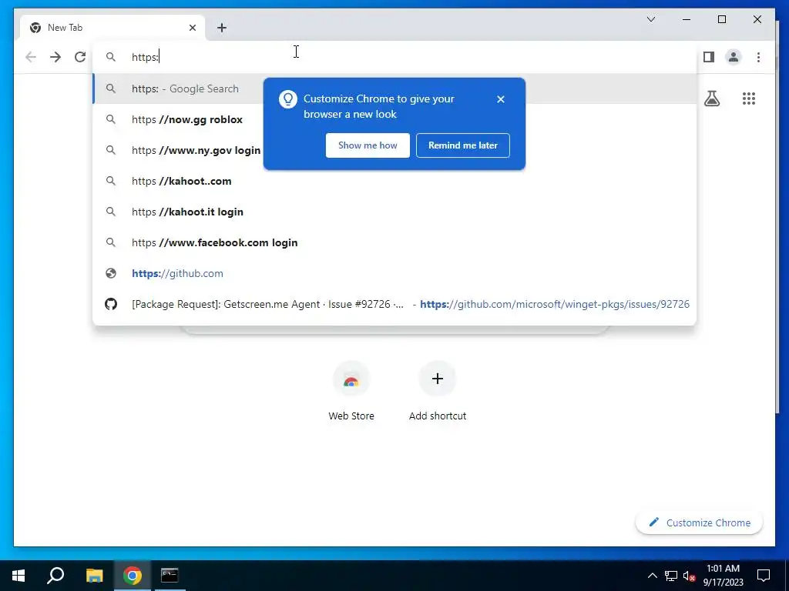Open the notification center icon
Screen dimensions: 789x591
tap(764, 576)
